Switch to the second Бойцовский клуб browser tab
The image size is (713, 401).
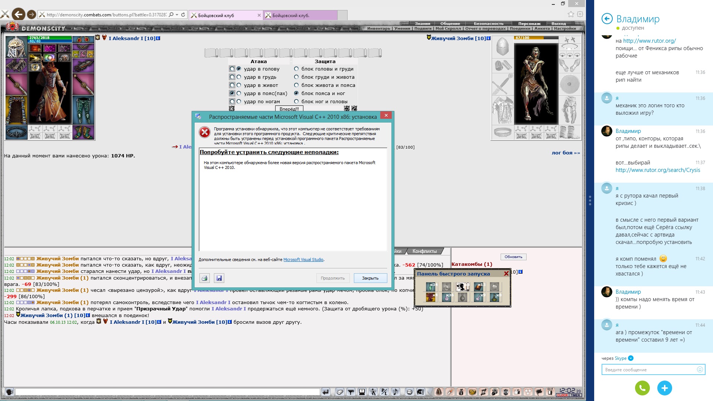(300, 15)
